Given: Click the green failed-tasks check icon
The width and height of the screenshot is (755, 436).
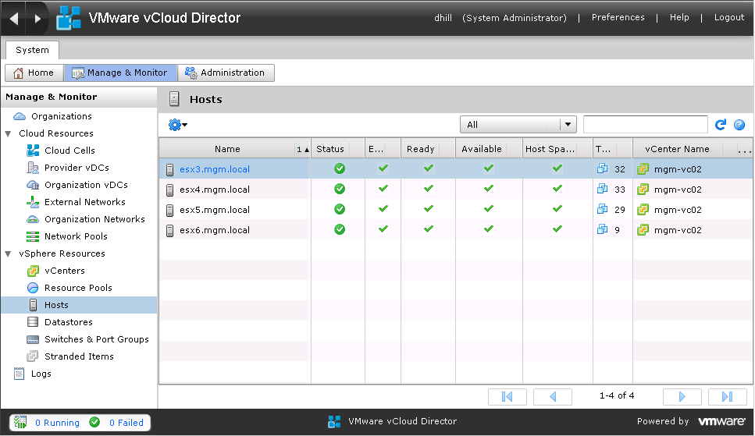Looking at the screenshot, I should (94, 423).
